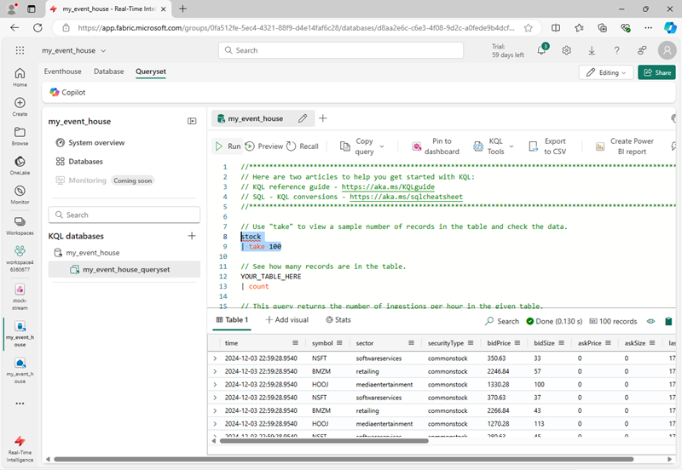682x470 pixels.
Task: Open Workspaces in left navigation
Action: click(x=20, y=226)
